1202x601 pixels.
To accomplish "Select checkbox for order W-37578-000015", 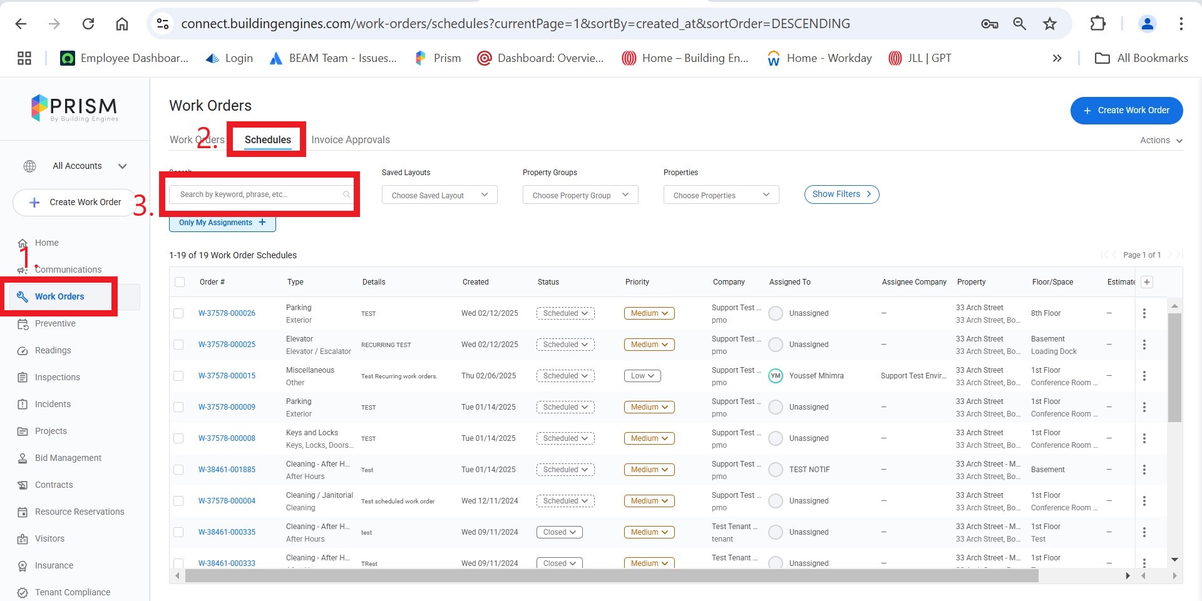I will pyautogui.click(x=179, y=376).
